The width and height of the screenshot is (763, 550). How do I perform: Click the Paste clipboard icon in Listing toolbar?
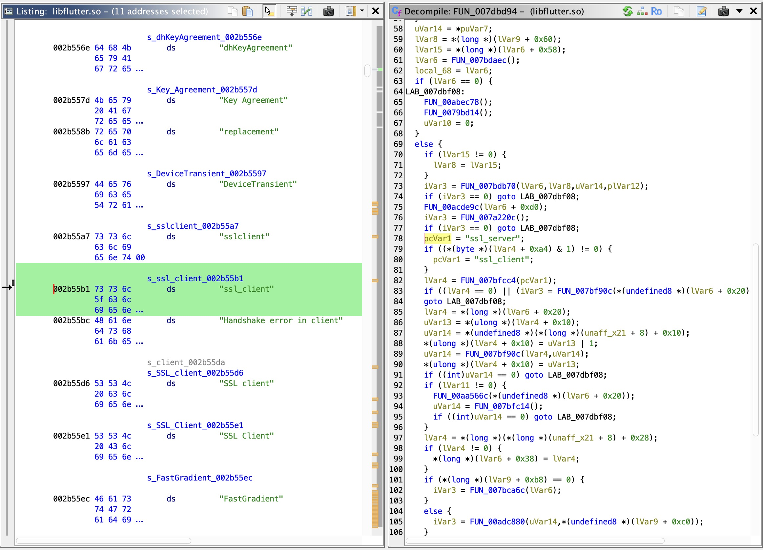247,11
